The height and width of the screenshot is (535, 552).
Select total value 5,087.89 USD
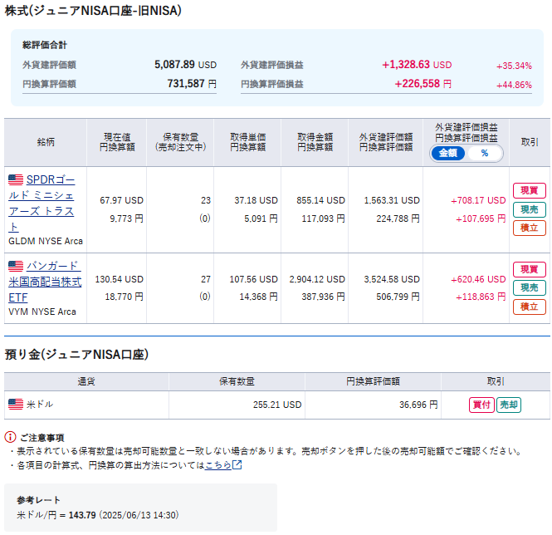click(x=185, y=65)
